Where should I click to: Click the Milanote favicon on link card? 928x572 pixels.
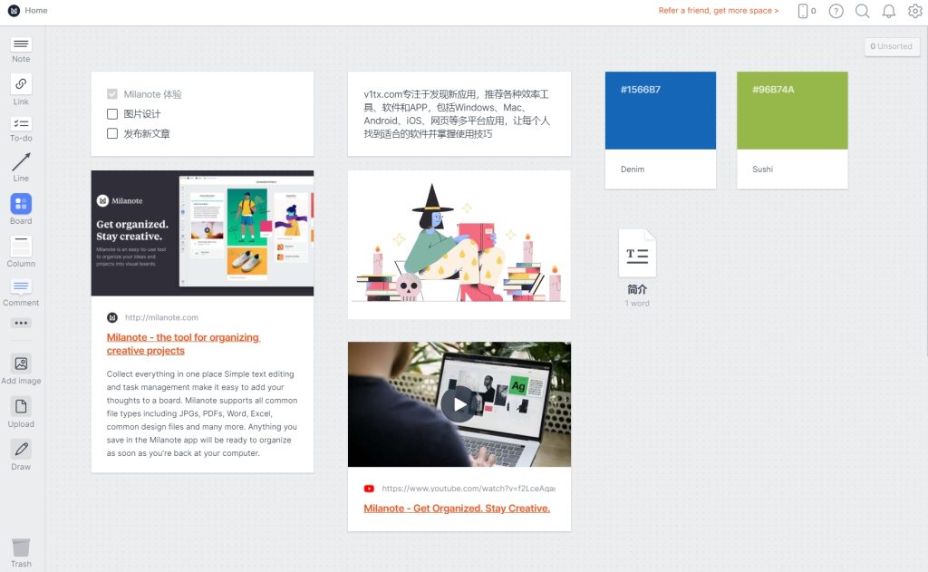[x=111, y=317]
